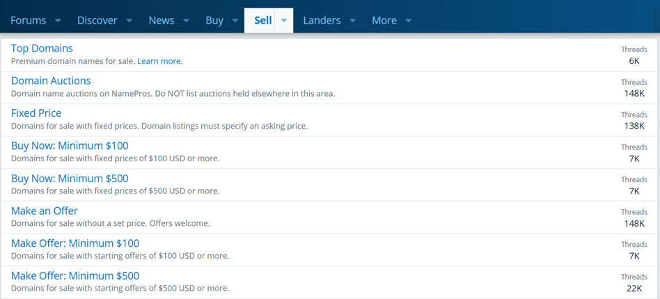Click 'fixed prices of $100 USD or more' text
Image resolution: width=660 pixels, height=299 pixels.
158,159
